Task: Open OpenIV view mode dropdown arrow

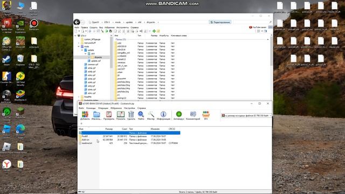Action: [x=262, y=31]
